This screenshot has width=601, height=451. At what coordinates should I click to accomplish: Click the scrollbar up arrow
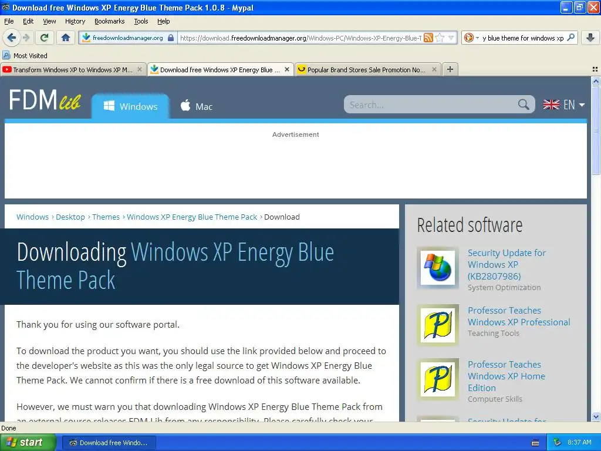pyautogui.click(x=596, y=81)
